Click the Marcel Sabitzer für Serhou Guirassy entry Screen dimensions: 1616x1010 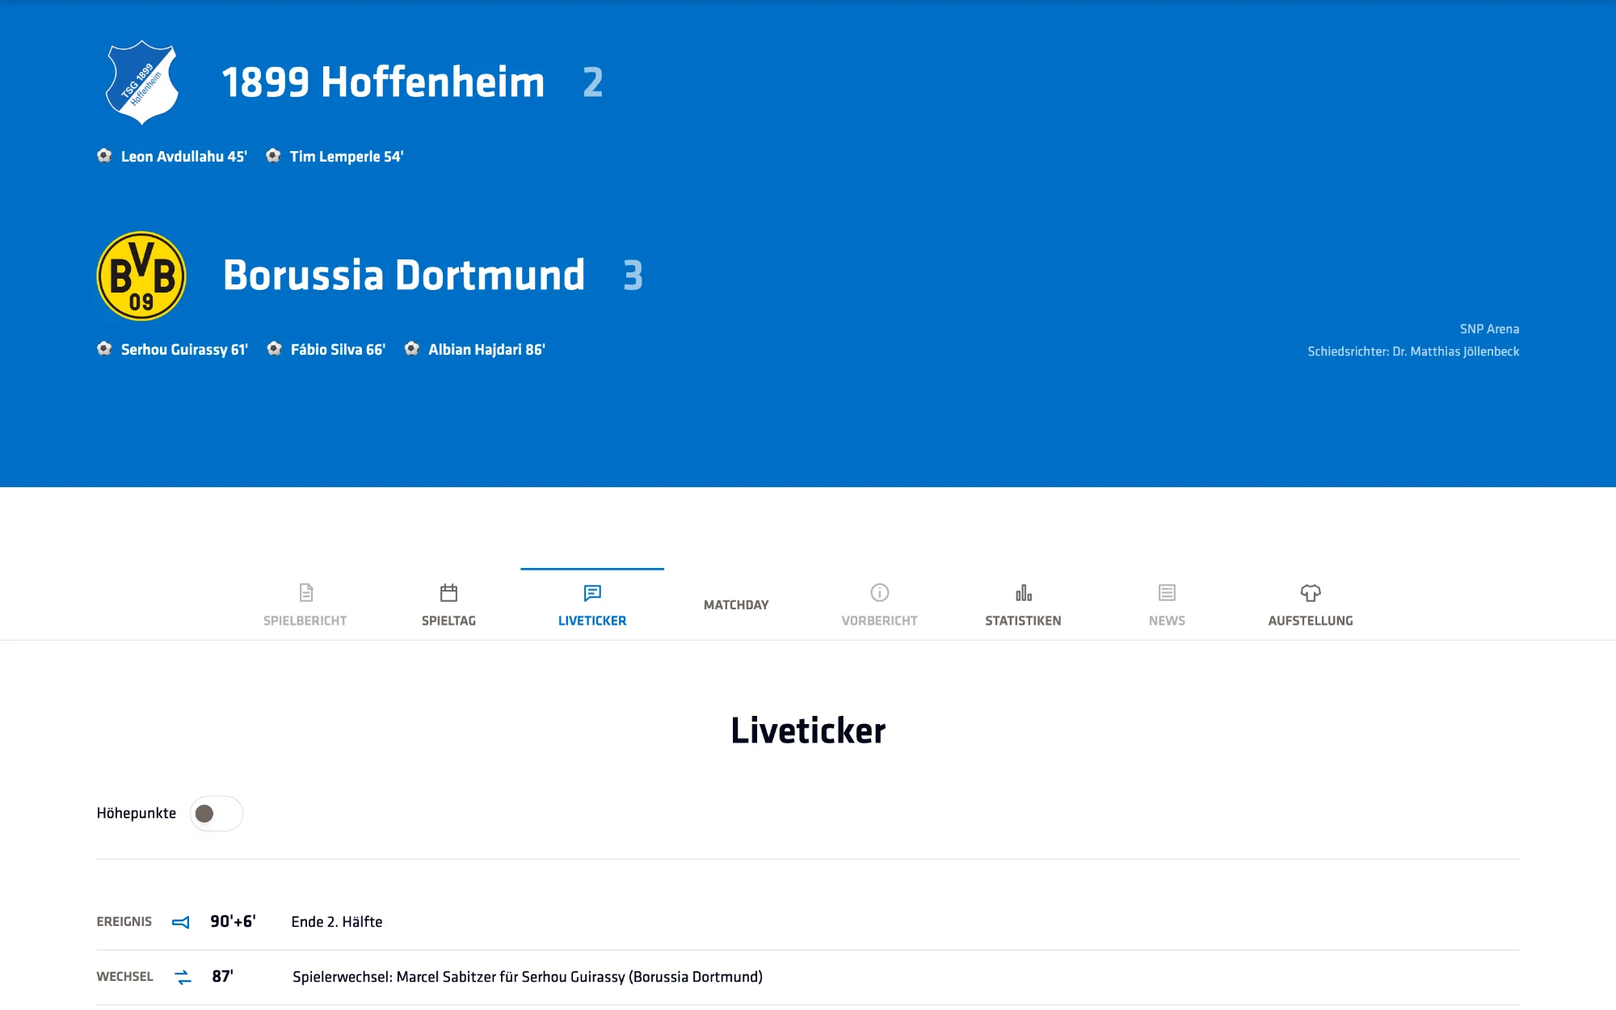click(x=528, y=977)
